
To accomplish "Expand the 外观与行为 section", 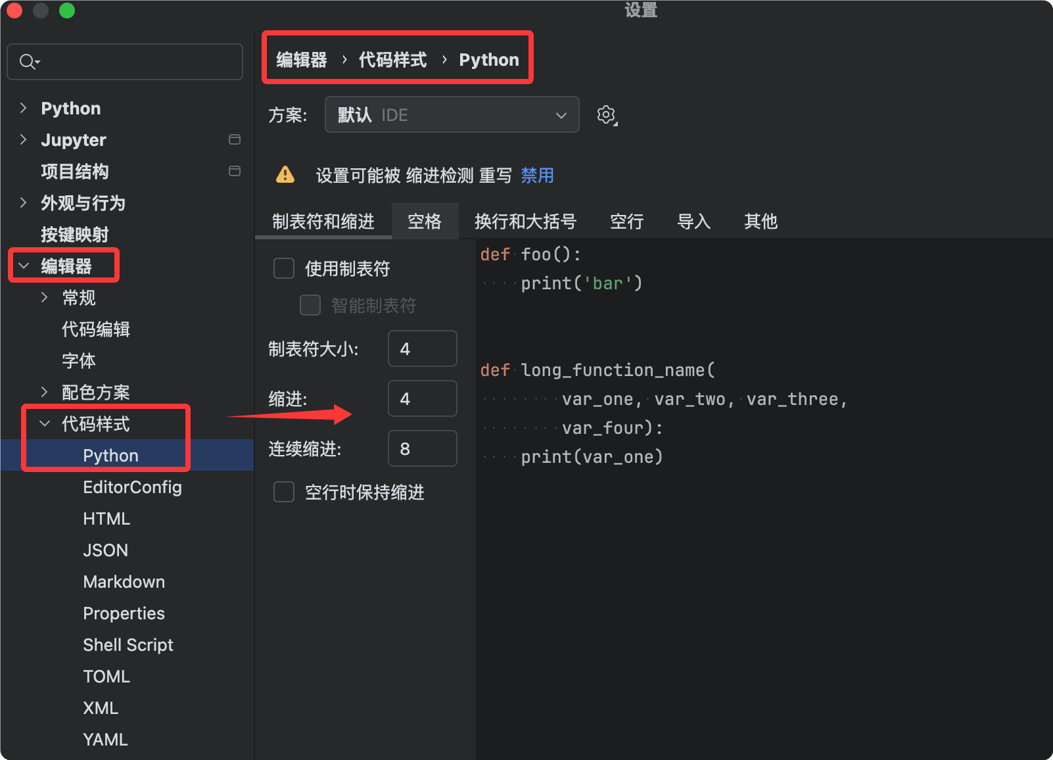I will click(24, 202).
